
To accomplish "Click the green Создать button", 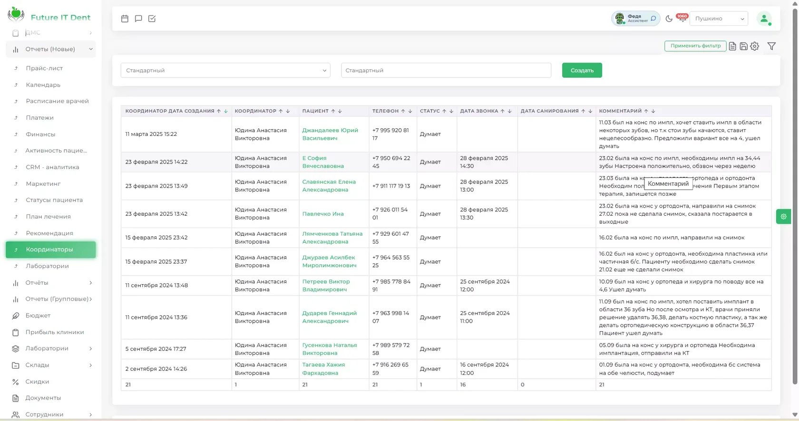I will pos(582,70).
